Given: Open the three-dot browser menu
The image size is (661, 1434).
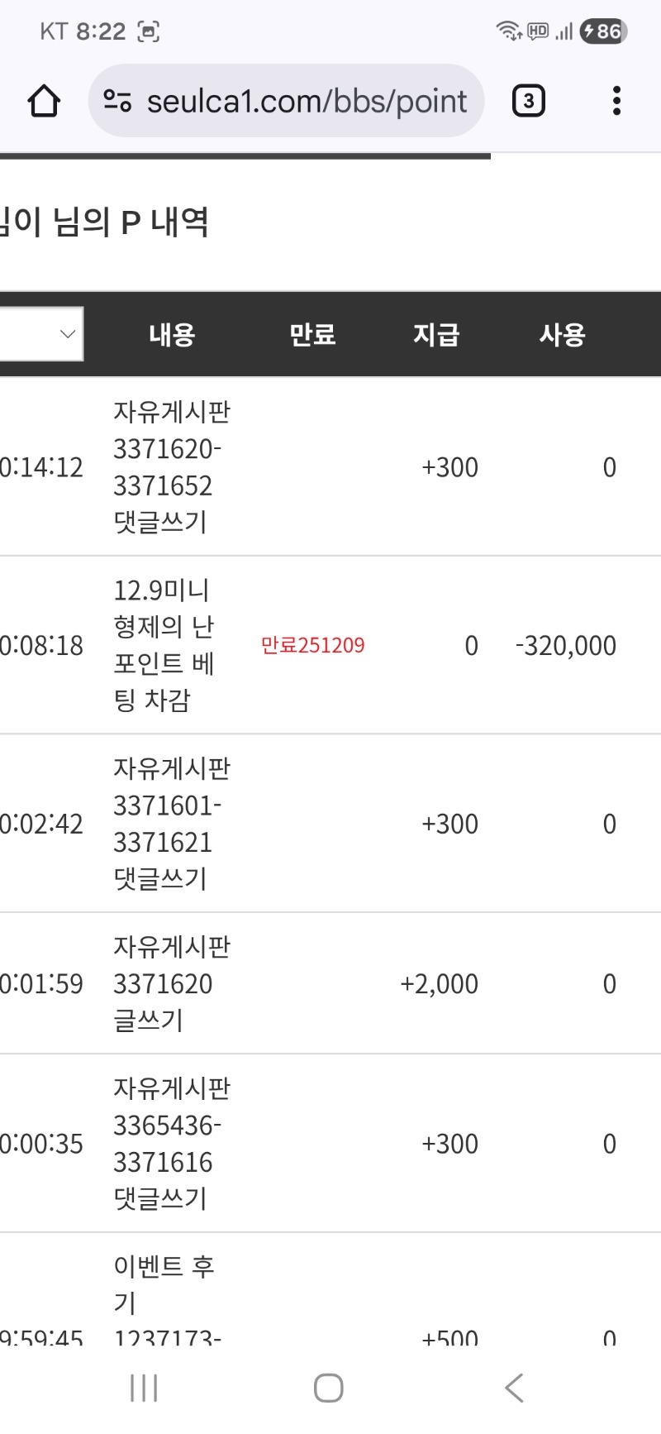Looking at the screenshot, I should pos(616,100).
